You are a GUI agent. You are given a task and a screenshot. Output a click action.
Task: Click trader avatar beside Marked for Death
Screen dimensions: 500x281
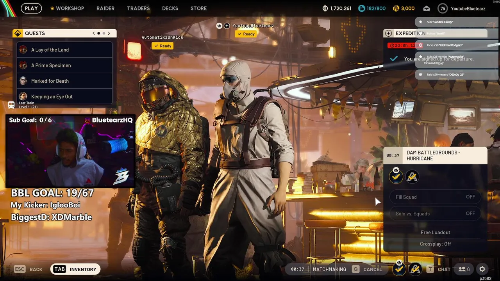coord(23,81)
